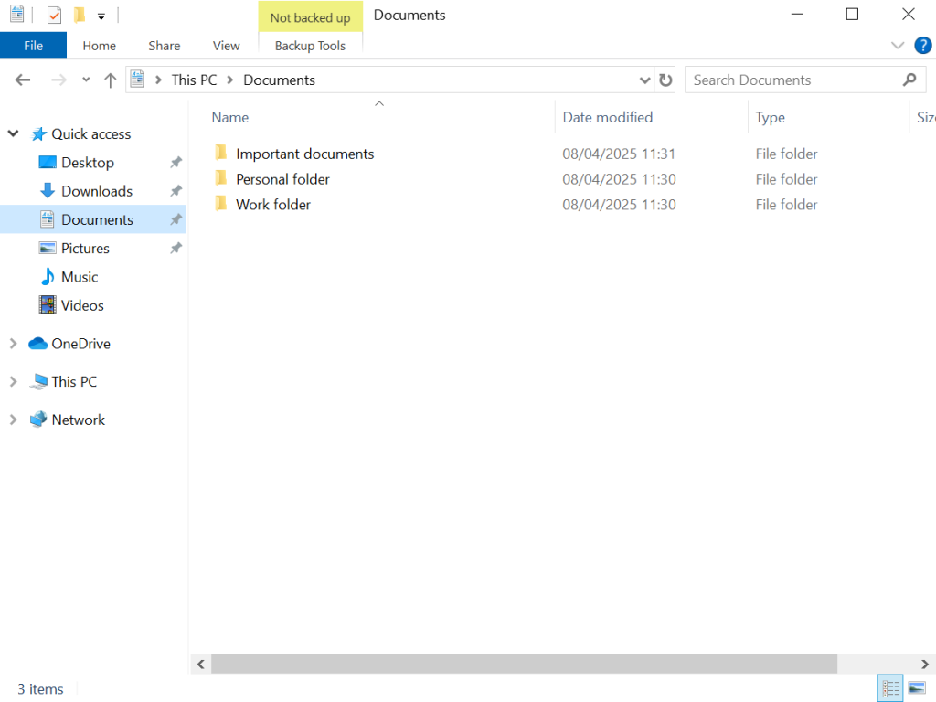Click the search magnifier icon

(x=909, y=80)
